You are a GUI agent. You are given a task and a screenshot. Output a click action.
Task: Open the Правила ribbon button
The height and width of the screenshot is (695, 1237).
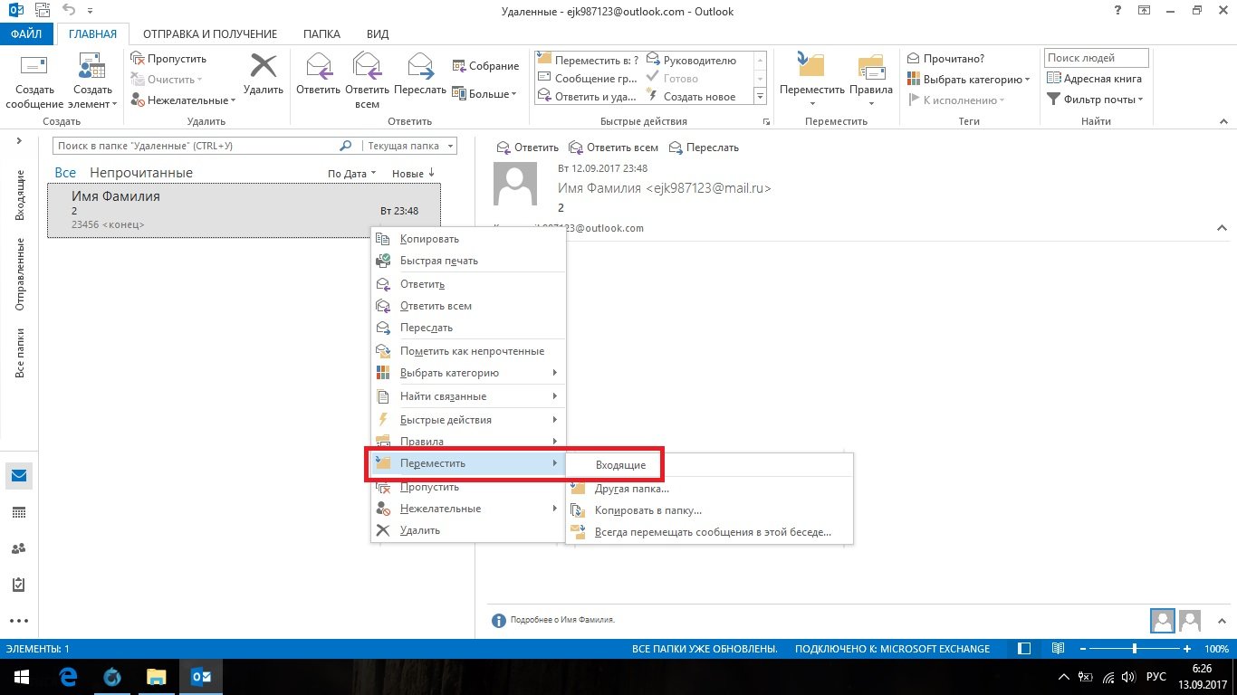871,81
